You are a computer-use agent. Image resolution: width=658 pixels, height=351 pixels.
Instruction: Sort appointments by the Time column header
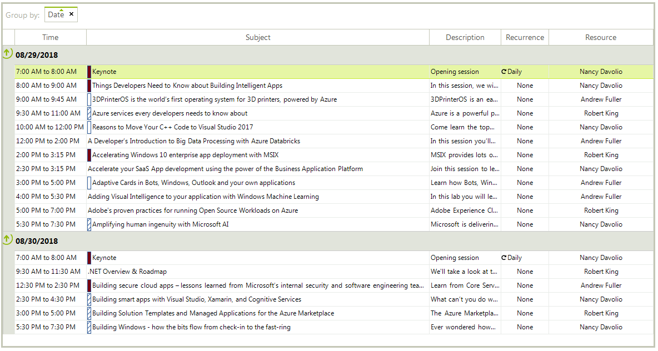[x=50, y=37]
